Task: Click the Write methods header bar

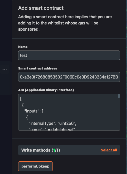Action: 69,150
